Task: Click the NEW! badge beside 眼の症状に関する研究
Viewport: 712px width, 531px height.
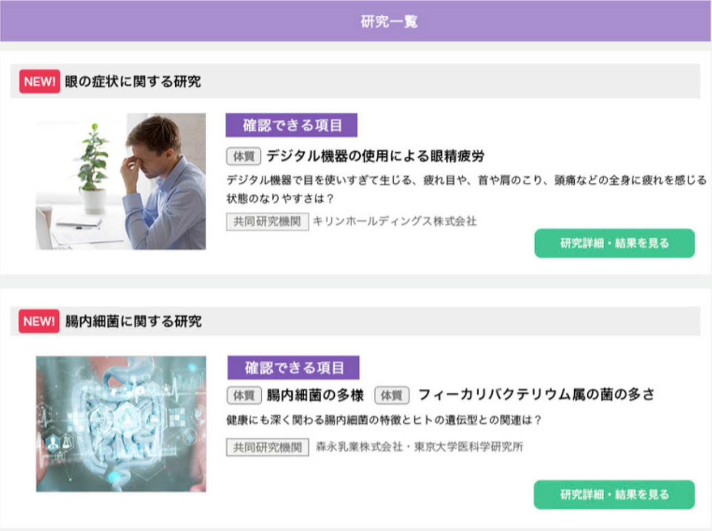Action: (x=40, y=82)
